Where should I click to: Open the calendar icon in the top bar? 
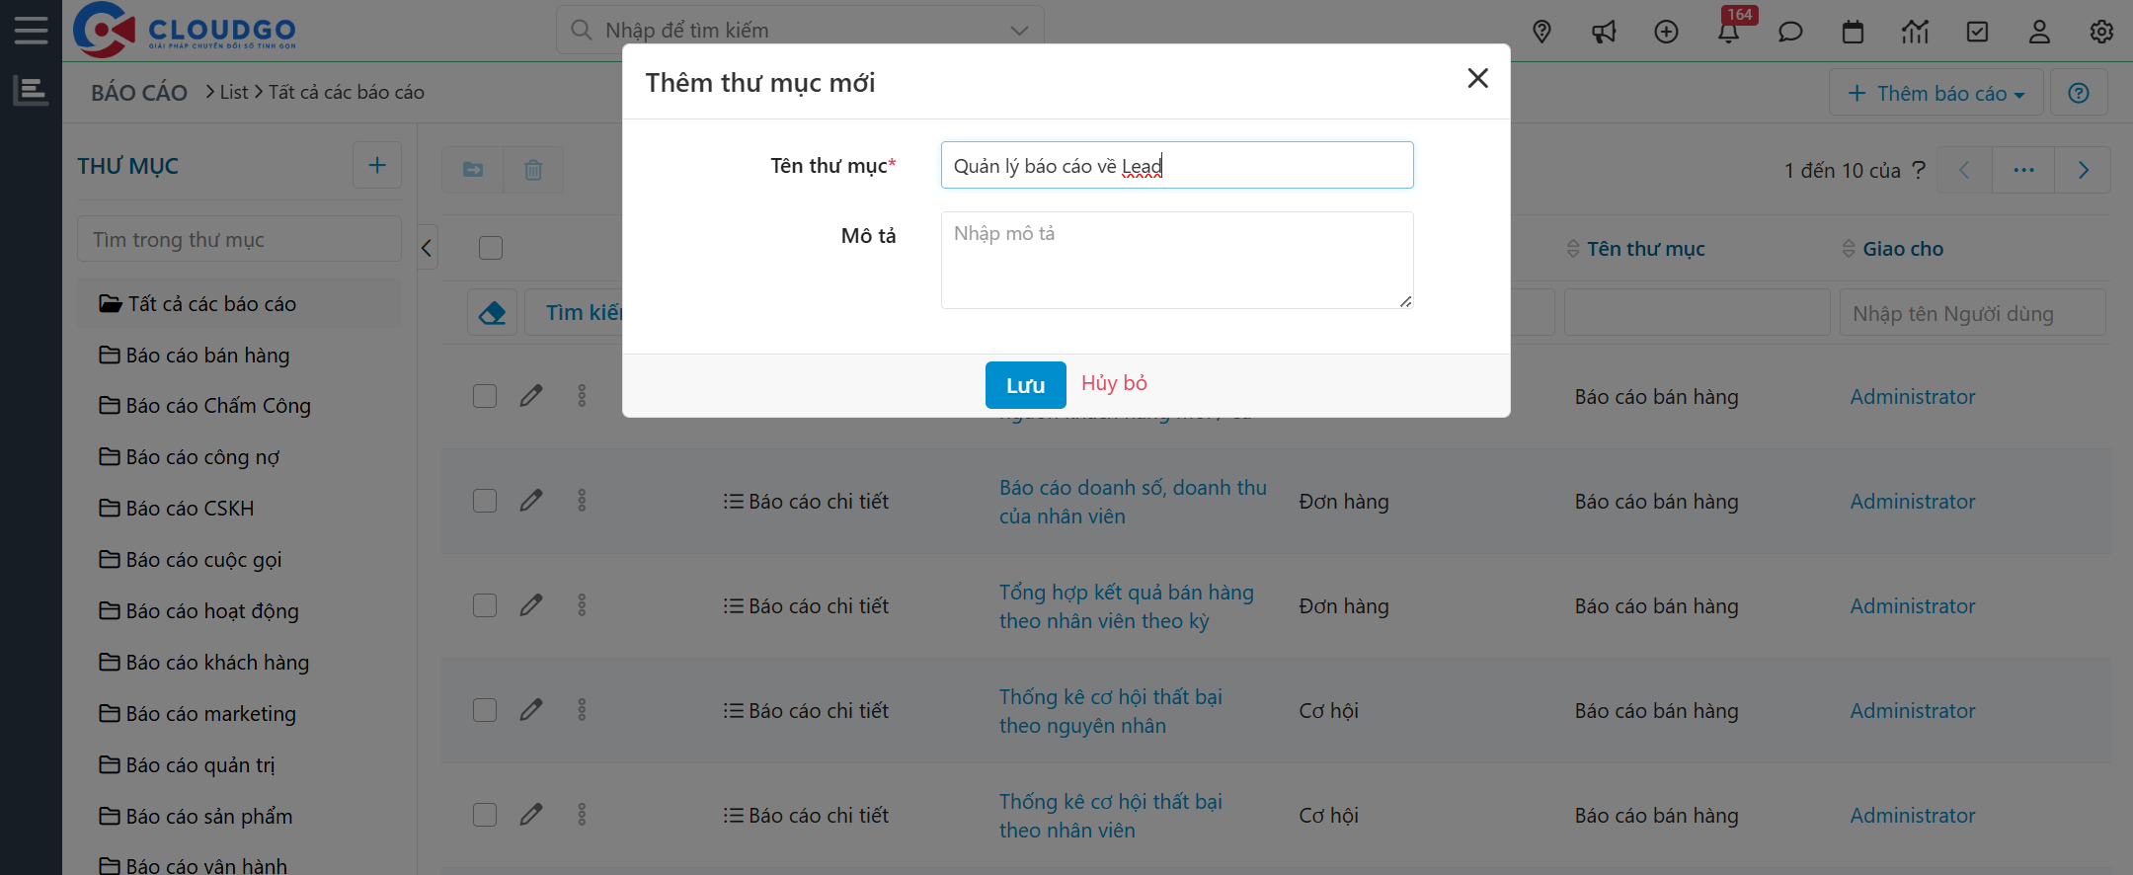point(1853,32)
